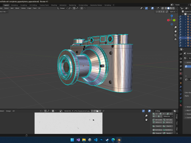191x143 pixels.
Task: Open the Unity Hub icon in the taskbar
Action: pyautogui.click(x=90, y=140)
